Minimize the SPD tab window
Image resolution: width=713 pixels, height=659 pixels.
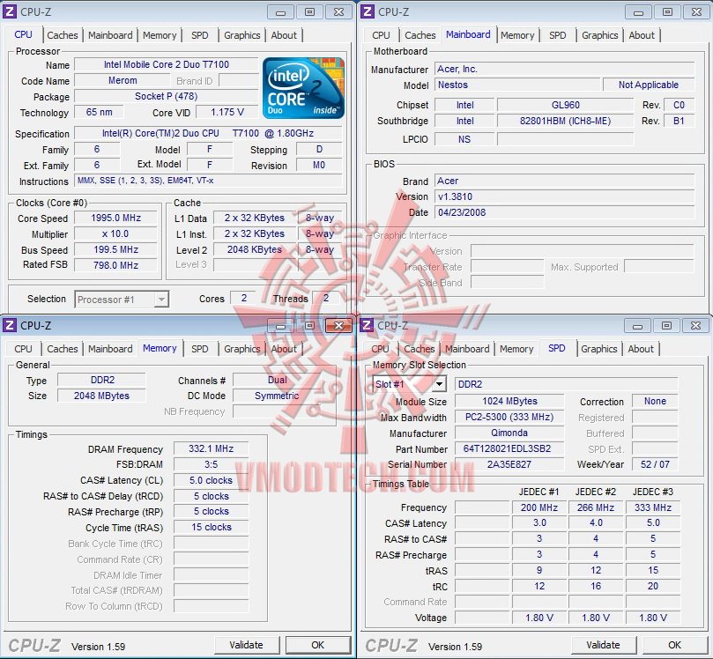[637, 326]
